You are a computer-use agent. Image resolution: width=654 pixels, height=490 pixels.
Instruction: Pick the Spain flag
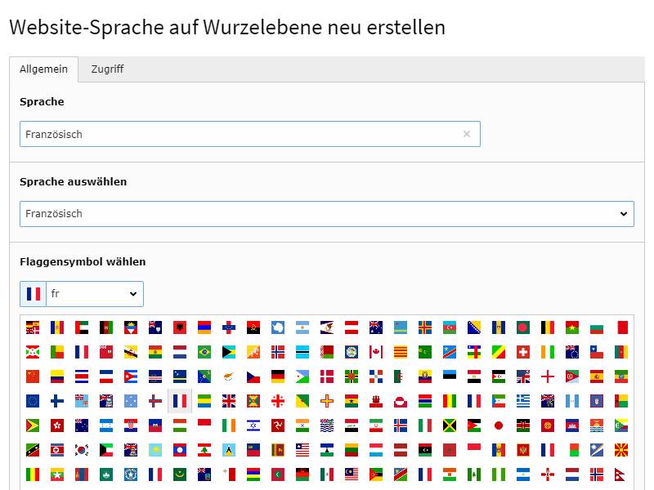(x=597, y=376)
